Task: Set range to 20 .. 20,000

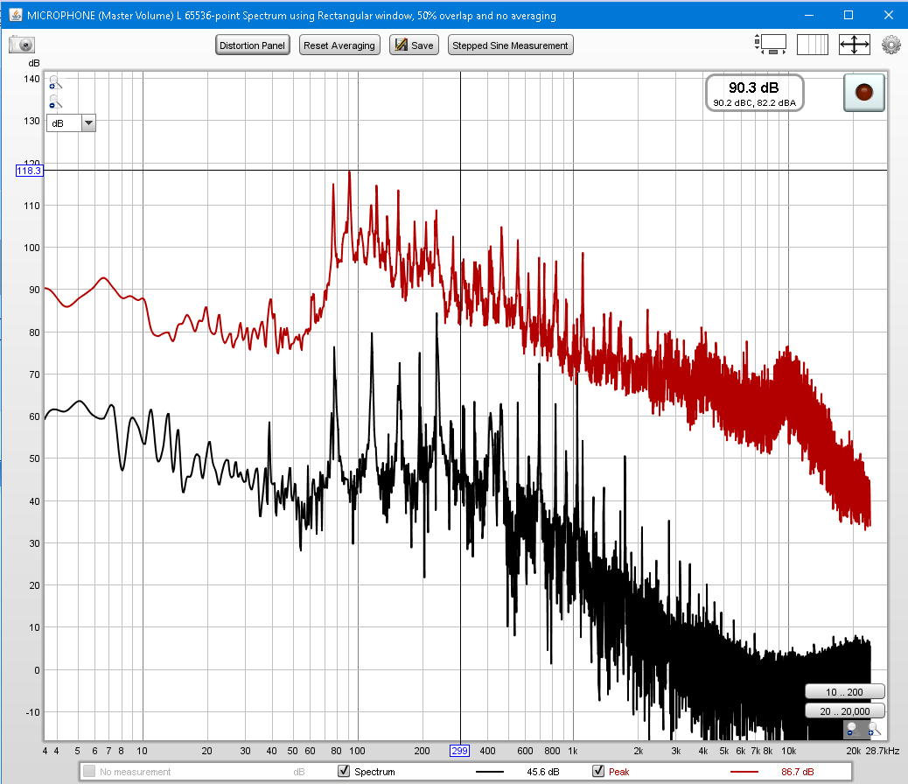Action: (x=844, y=711)
